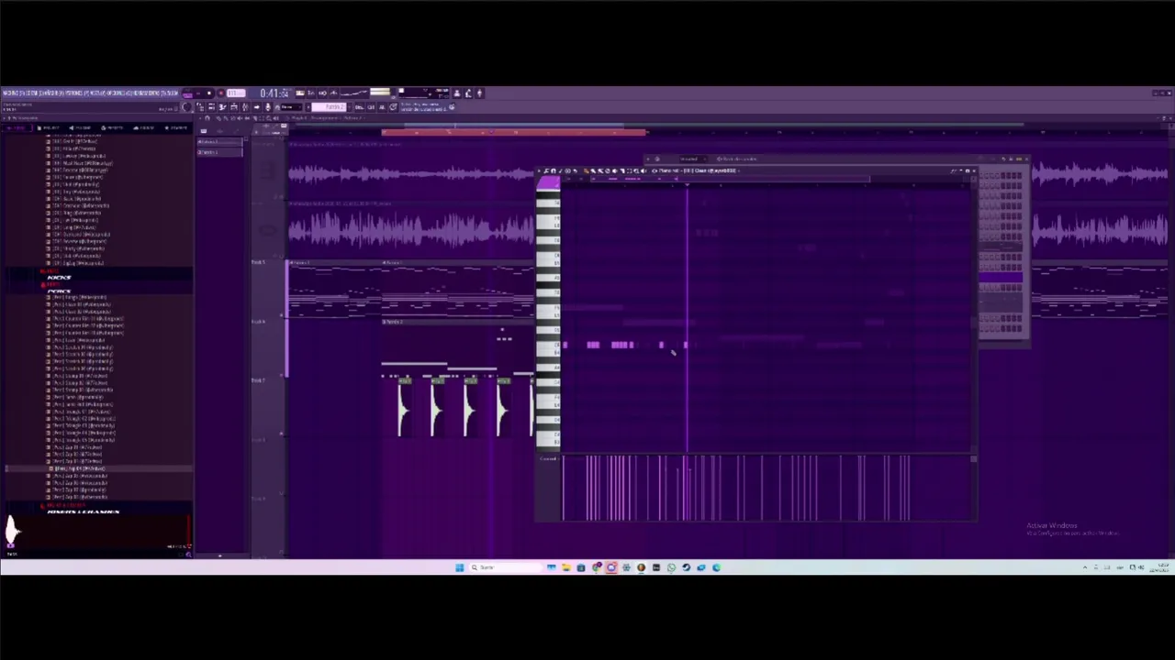This screenshot has height=660, width=1175.
Task: Open the PERCS folder in browser
Action: coord(59,291)
